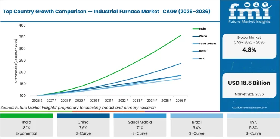Click the 200 y-axis value
The width and height of the screenshot is (280, 139).
pos(22,72)
